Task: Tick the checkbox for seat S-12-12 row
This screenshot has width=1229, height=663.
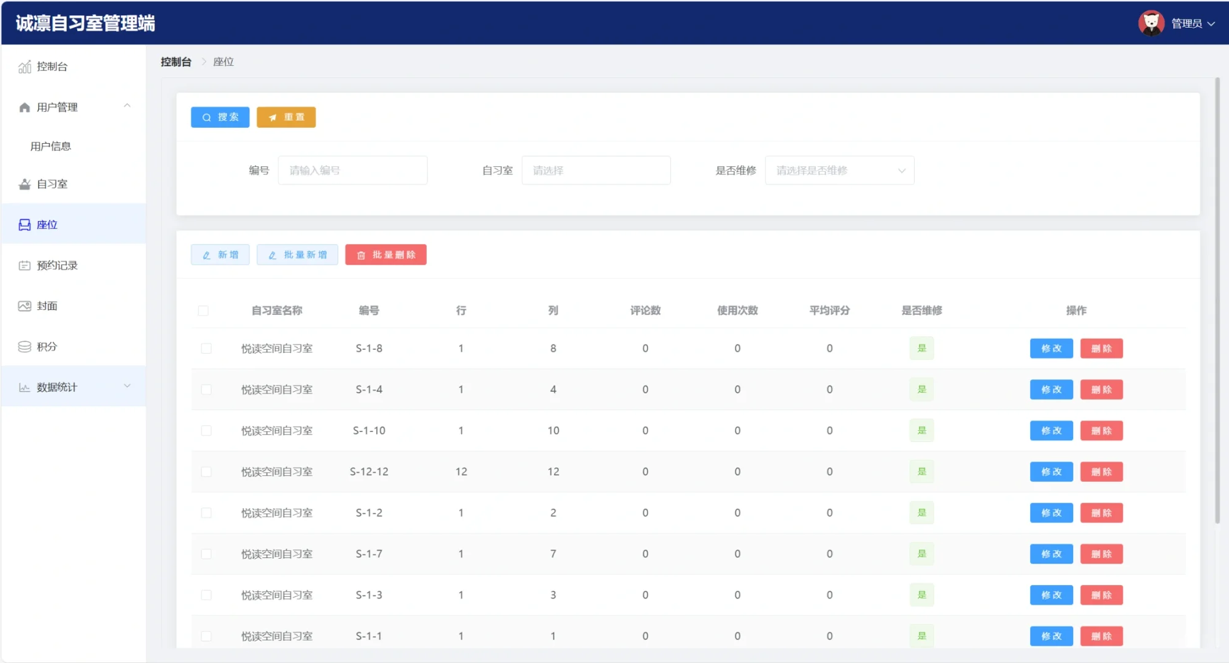Action: (x=206, y=471)
